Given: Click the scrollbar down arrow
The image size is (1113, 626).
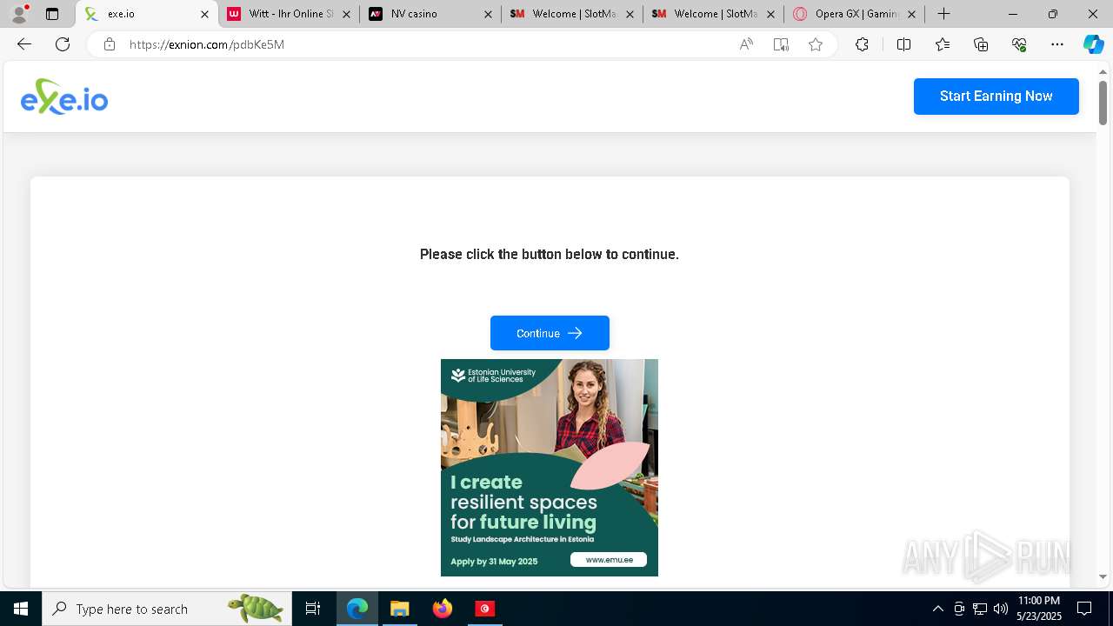Looking at the screenshot, I should pos(1103,576).
